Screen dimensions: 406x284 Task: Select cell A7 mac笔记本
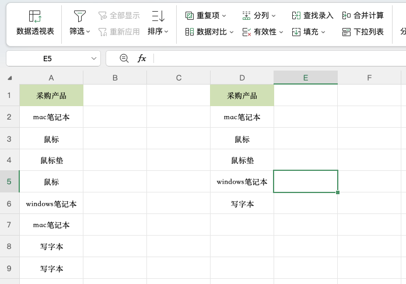[51, 225]
